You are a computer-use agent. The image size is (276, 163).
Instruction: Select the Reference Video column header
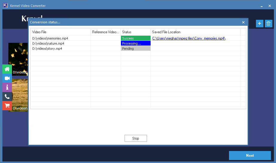tap(106, 32)
